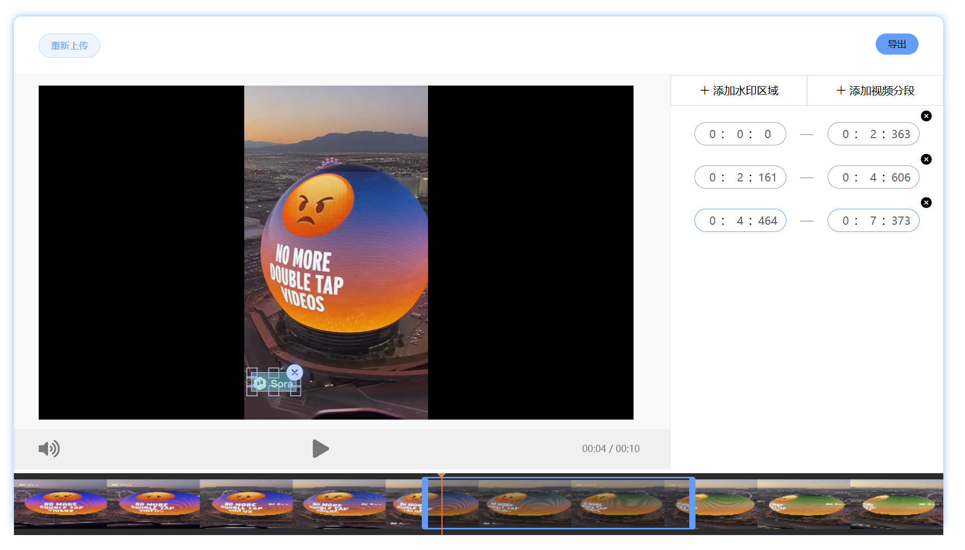Click the left handle of timeline selection
Viewport: 965px width, 550px height.
(x=425, y=503)
